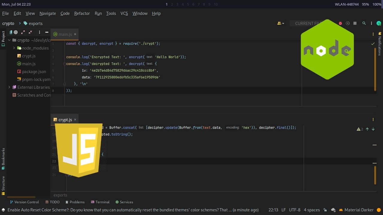Viewport: 383px width, 215px height.
Task: Click the crypt.js editor vertical scrollbar
Action: pyautogui.click(x=375, y=175)
